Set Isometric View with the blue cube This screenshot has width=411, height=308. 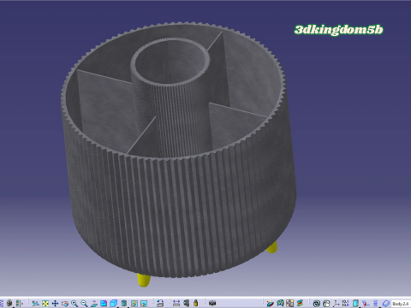click(x=114, y=303)
